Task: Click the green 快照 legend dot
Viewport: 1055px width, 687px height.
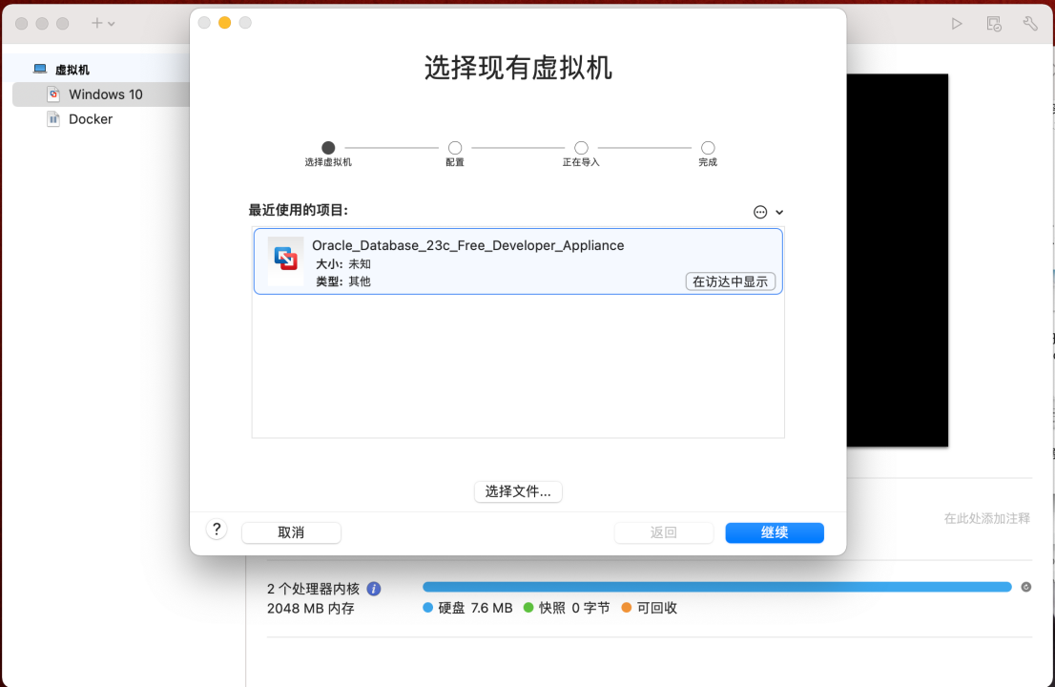Action: coord(528,608)
